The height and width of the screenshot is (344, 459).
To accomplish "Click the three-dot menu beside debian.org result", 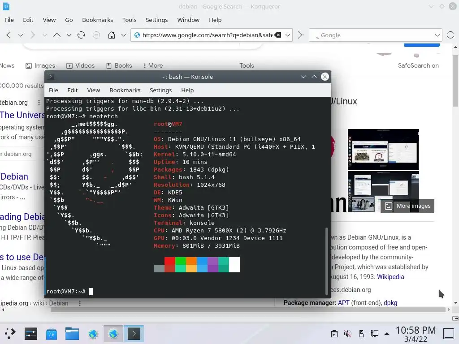I will pos(39,103).
